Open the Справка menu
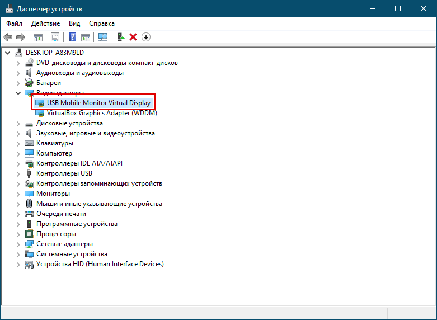The image size is (437, 320). click(102, 23)
